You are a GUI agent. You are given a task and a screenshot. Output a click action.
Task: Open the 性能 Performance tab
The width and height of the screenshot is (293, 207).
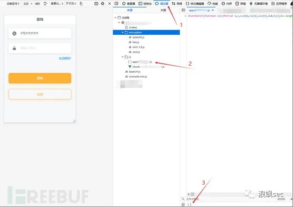coord(213,3)
